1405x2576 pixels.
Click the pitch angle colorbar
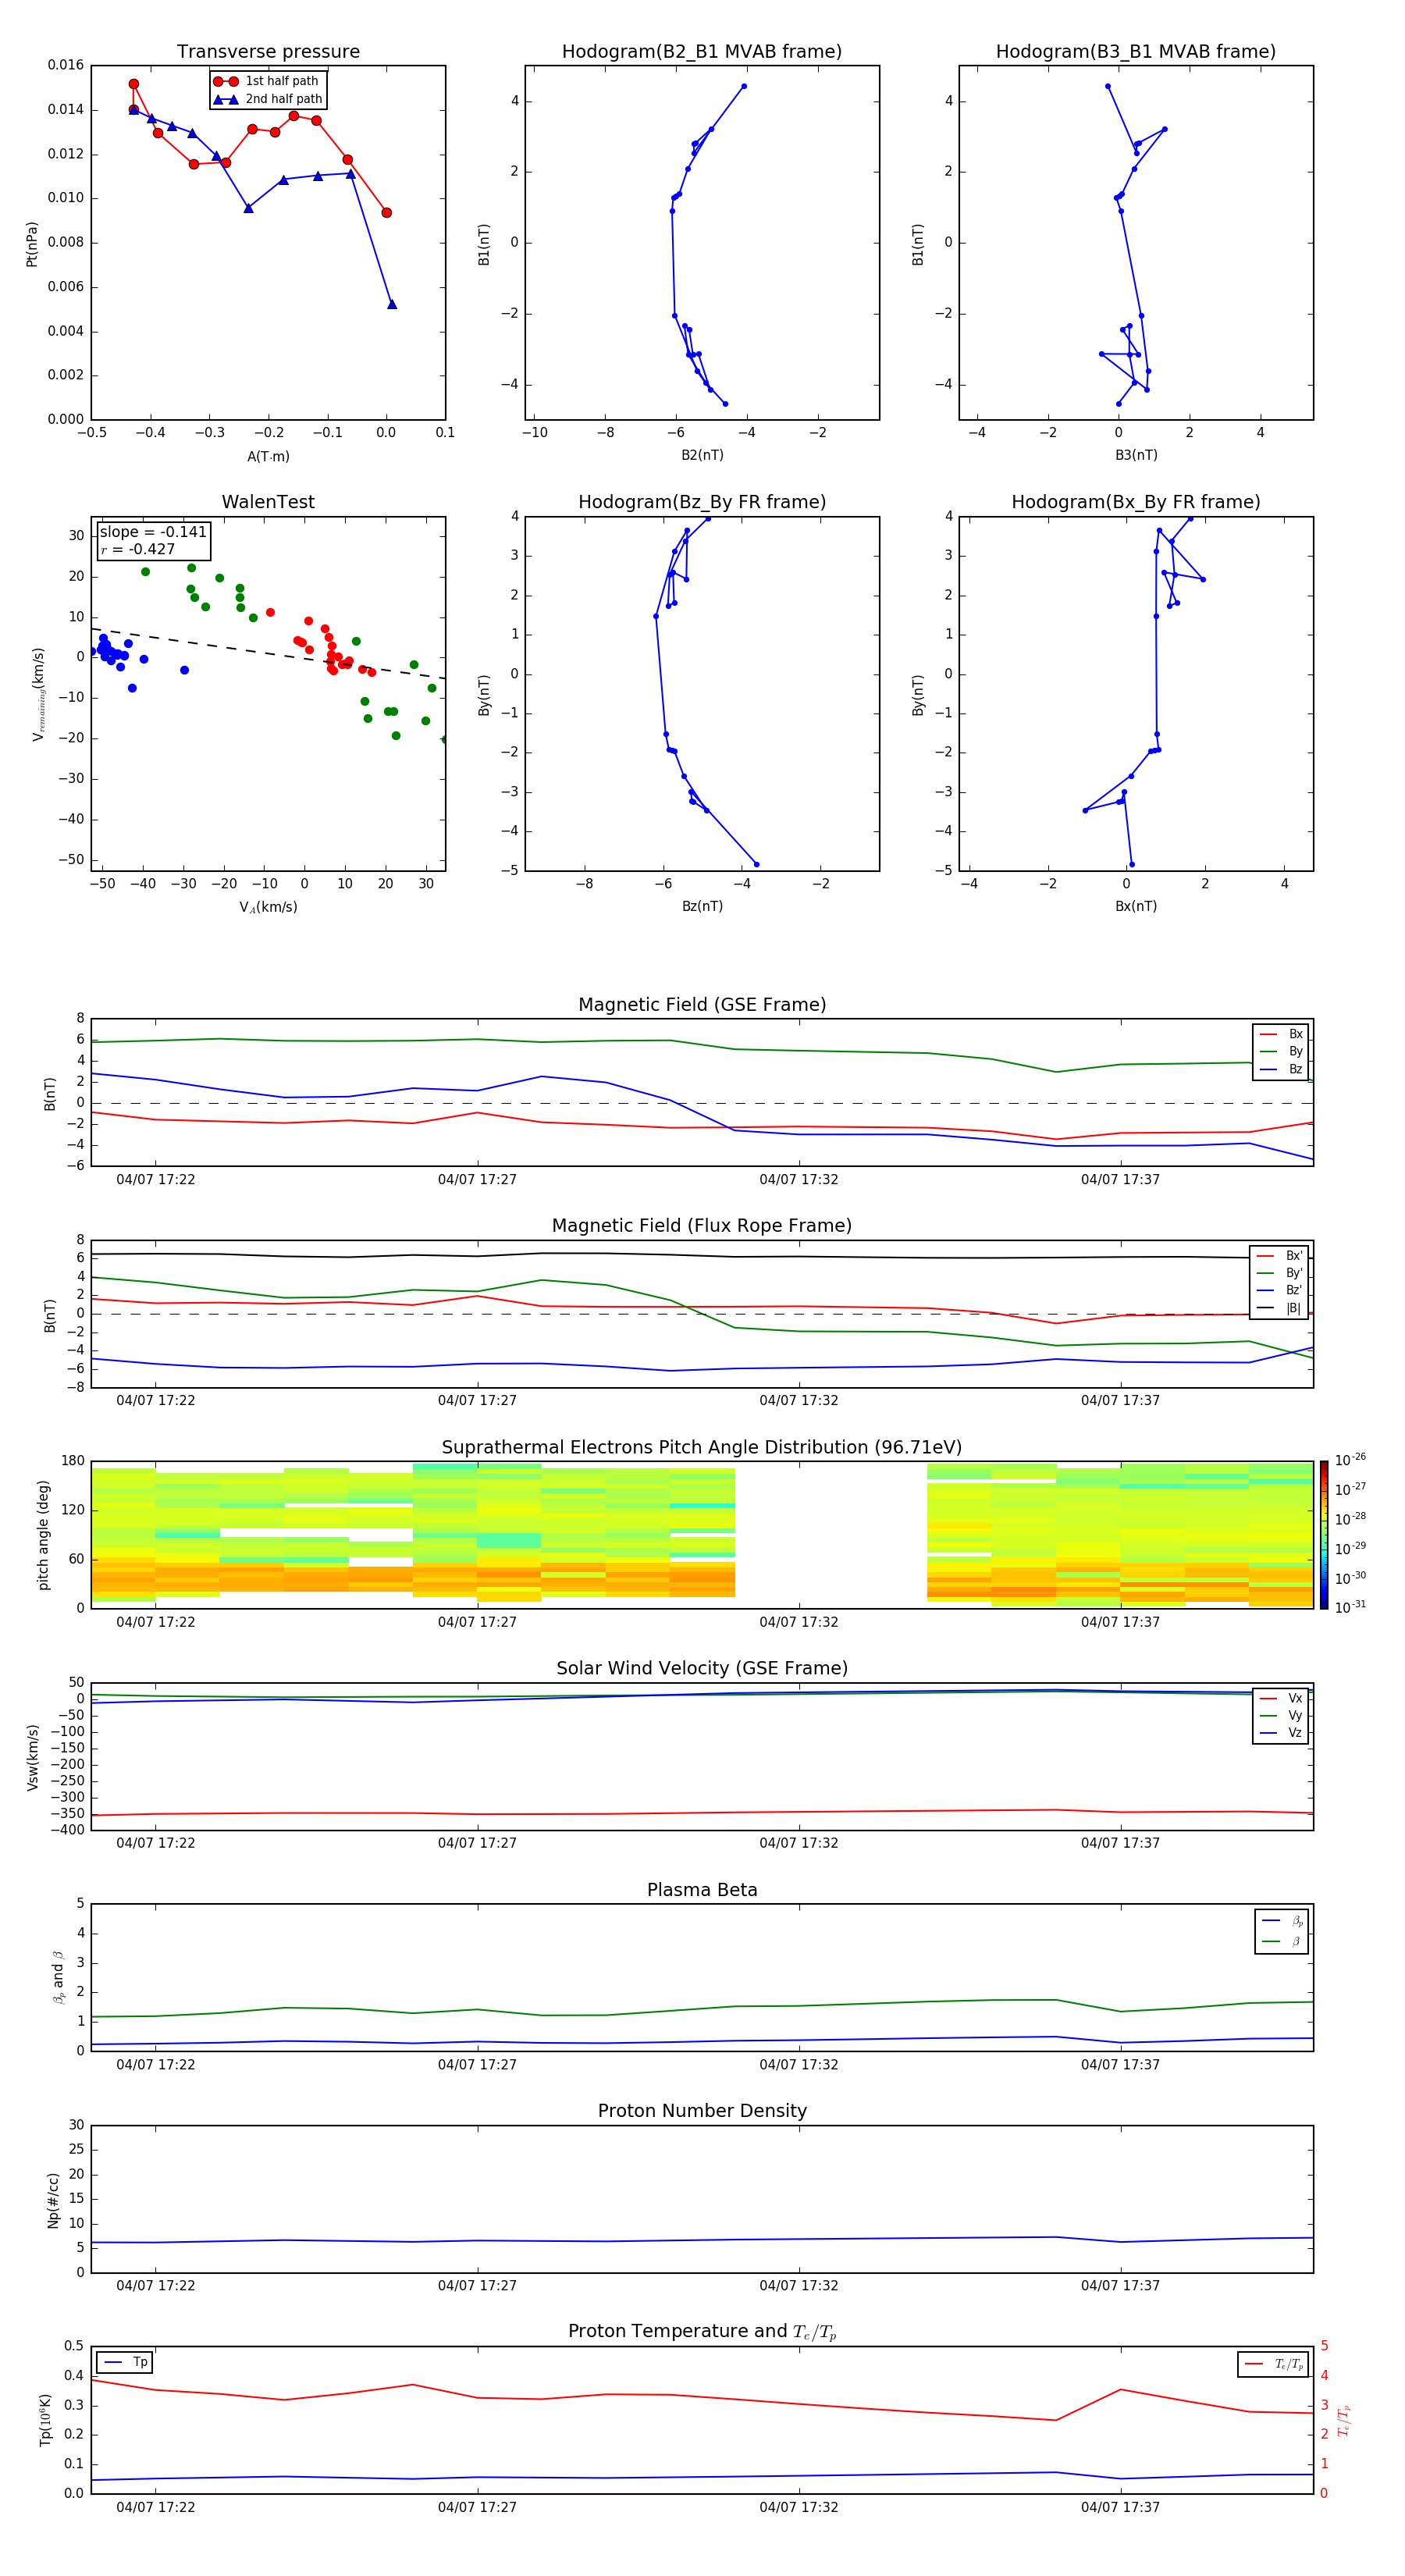[x=1324, y=1535]
